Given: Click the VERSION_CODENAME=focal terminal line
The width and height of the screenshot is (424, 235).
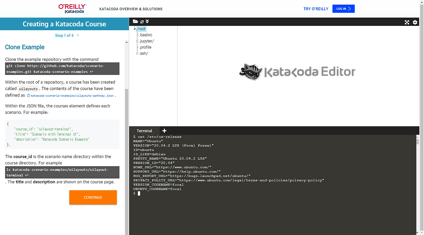Looking at the screenshot, I should point(158,185).
